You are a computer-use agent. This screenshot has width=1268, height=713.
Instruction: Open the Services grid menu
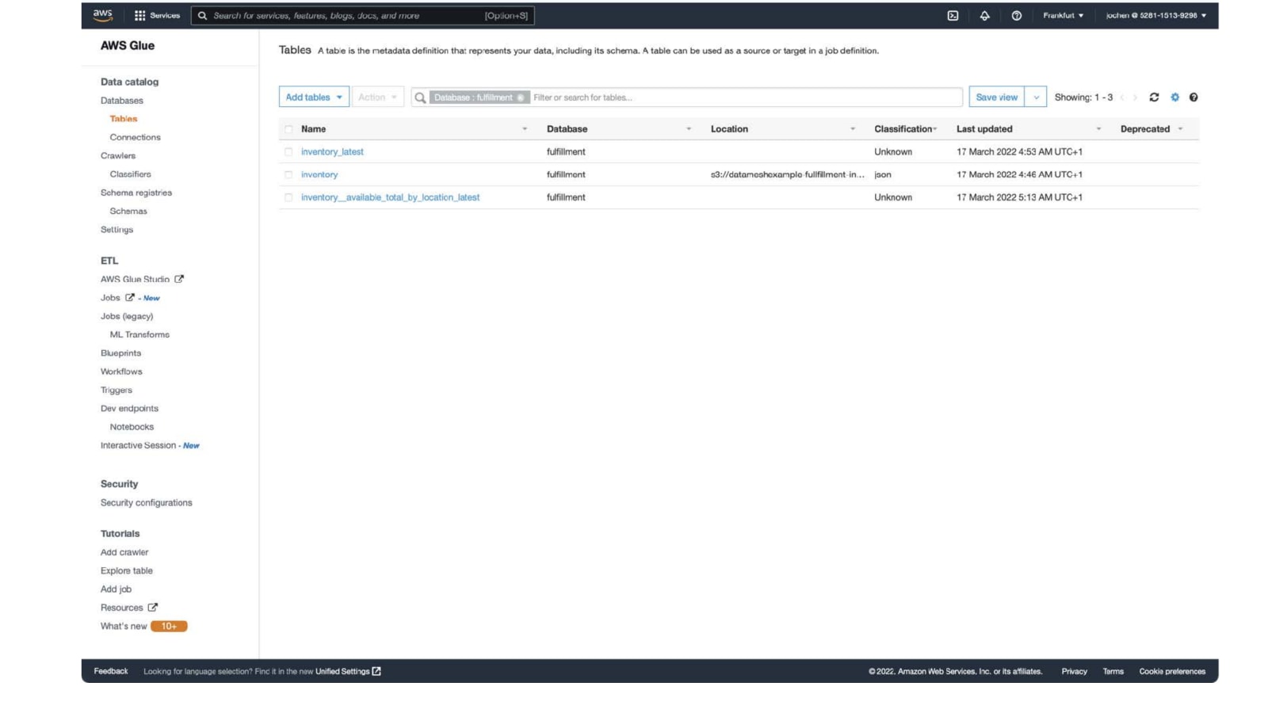coord(157,15)
